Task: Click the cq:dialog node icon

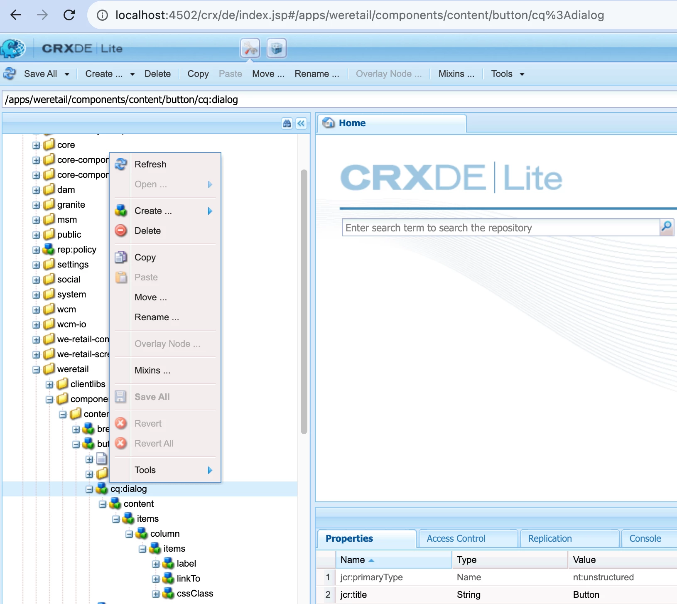Action: (x=102, y=489)
